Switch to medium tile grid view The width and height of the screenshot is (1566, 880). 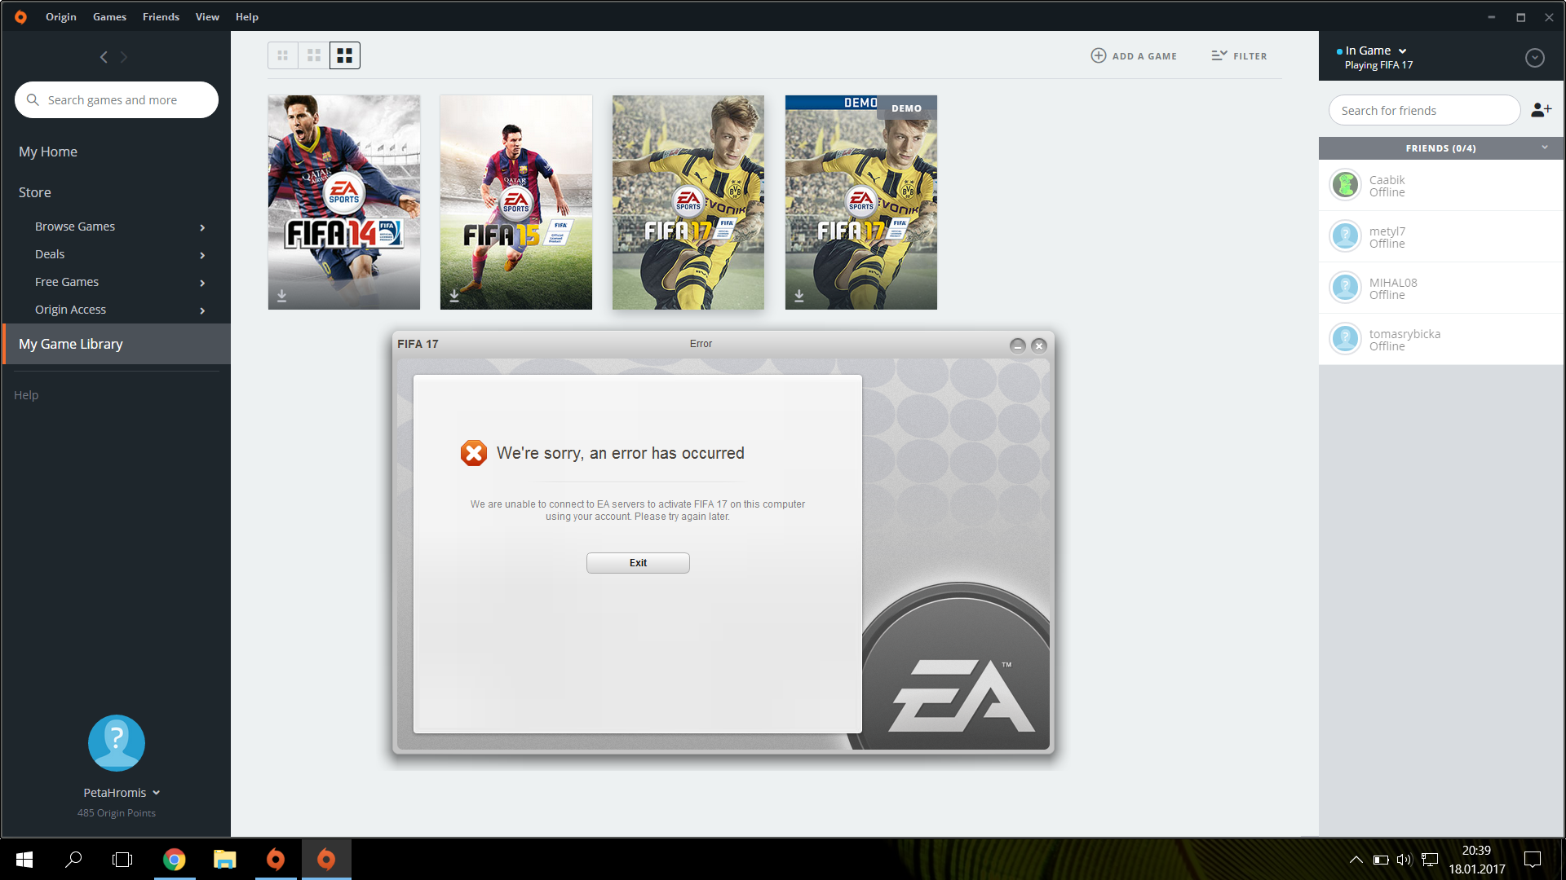pos(314,55)
